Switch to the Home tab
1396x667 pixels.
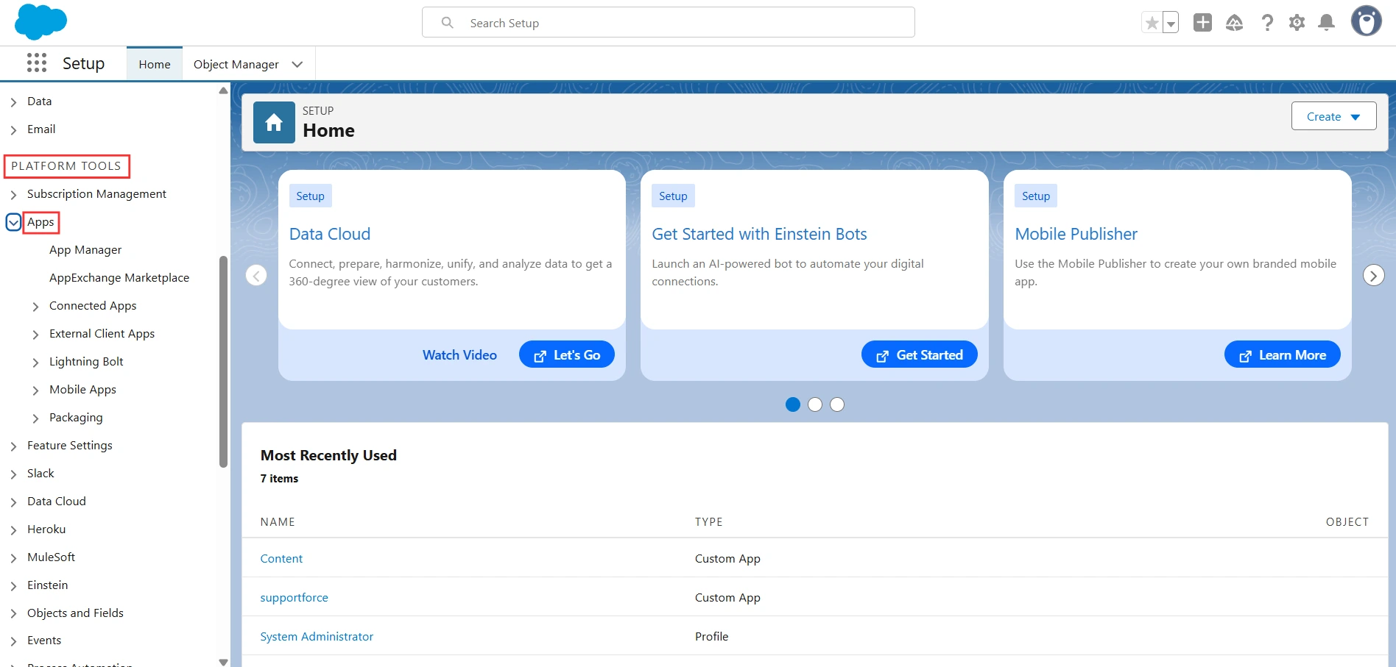click(x=155, y=64)
